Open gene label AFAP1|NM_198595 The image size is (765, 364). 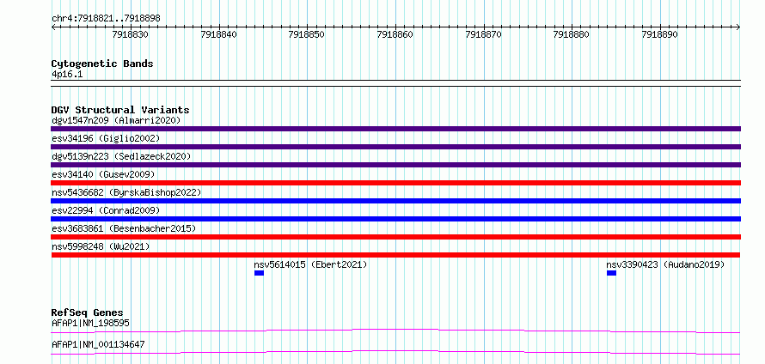coord(90,323)
